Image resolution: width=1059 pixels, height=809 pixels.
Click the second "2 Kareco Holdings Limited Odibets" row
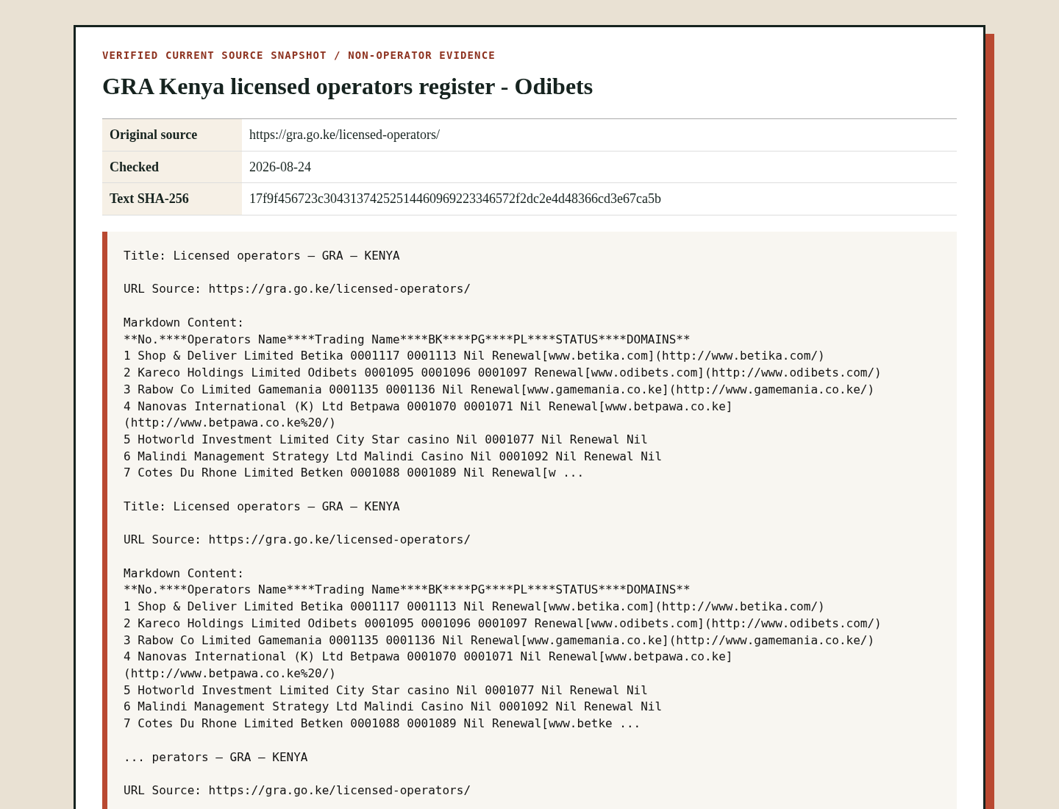[x=502, y=624]
